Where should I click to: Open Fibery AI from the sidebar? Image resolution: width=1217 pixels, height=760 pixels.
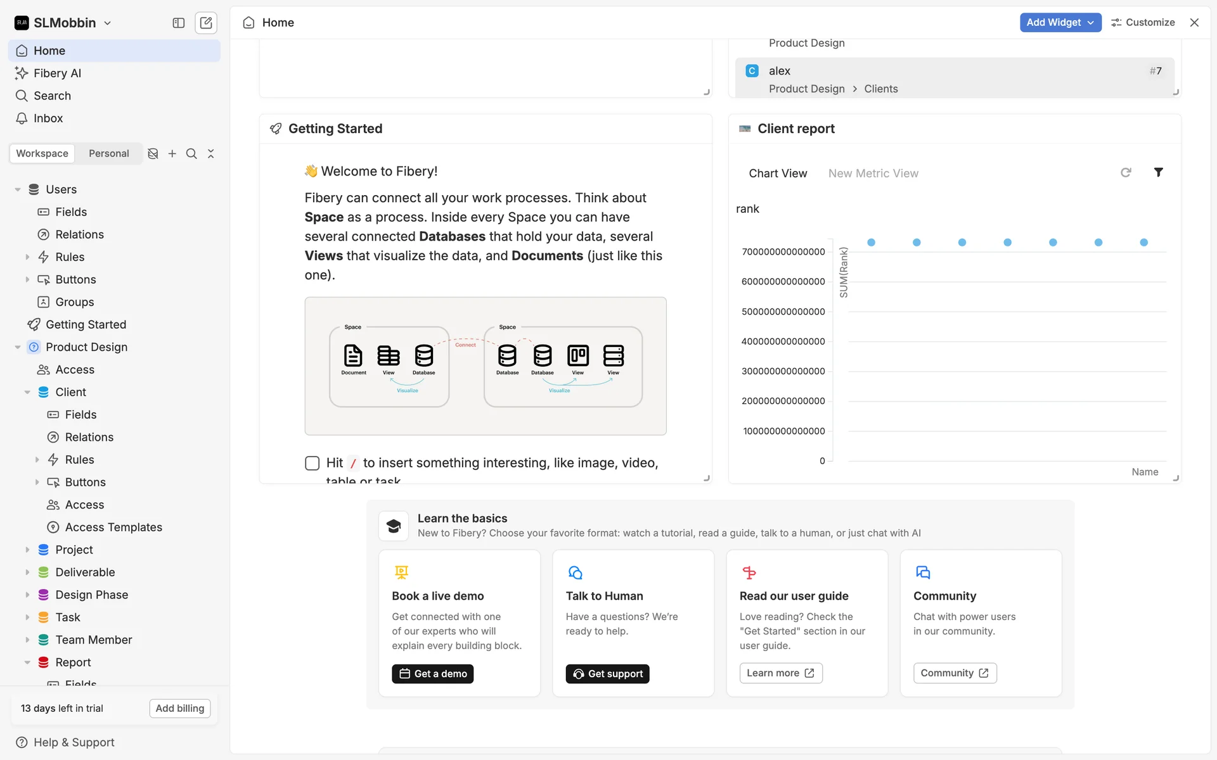tap(57, 73)
